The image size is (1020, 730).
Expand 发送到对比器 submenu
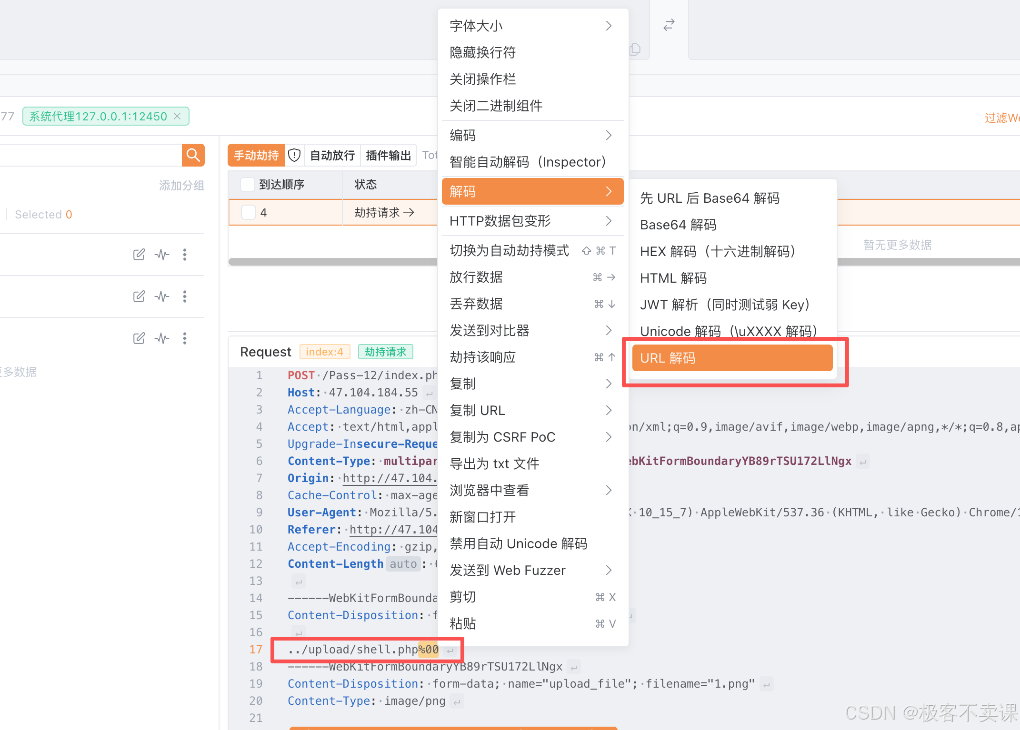pos(532,330)
